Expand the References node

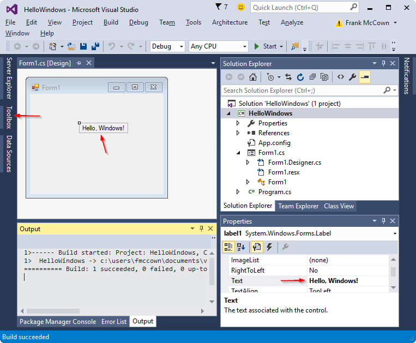tap(238, 133)
